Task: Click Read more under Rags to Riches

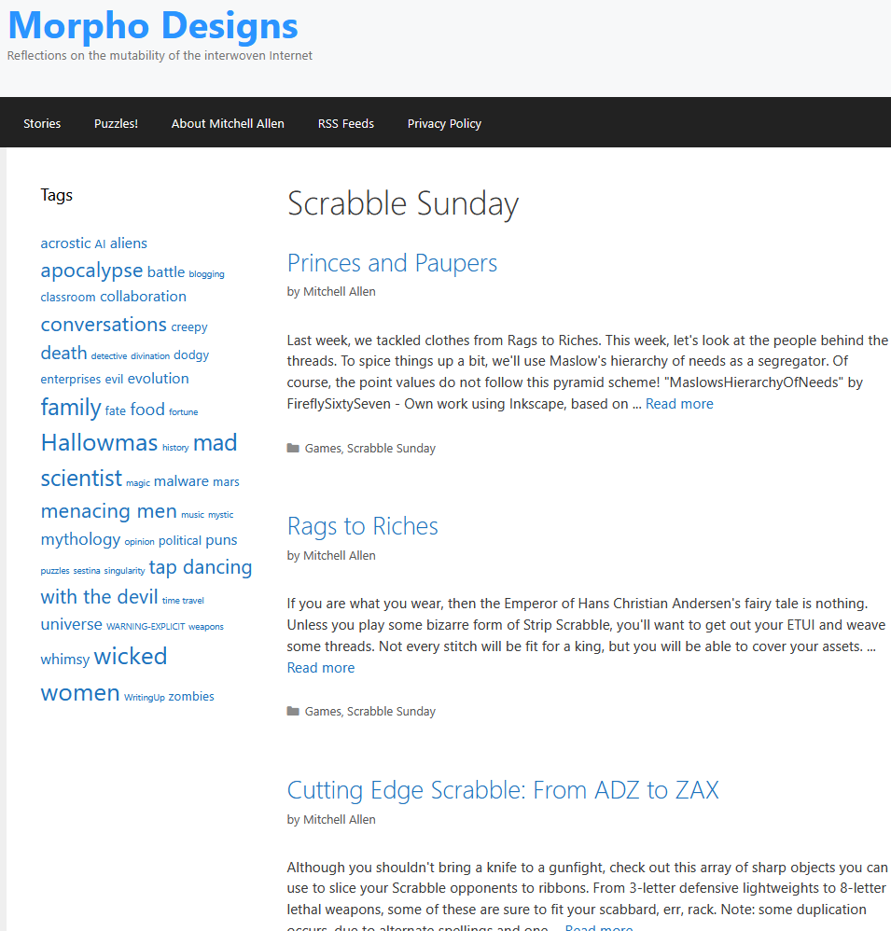Action: (x=321, y=668)
